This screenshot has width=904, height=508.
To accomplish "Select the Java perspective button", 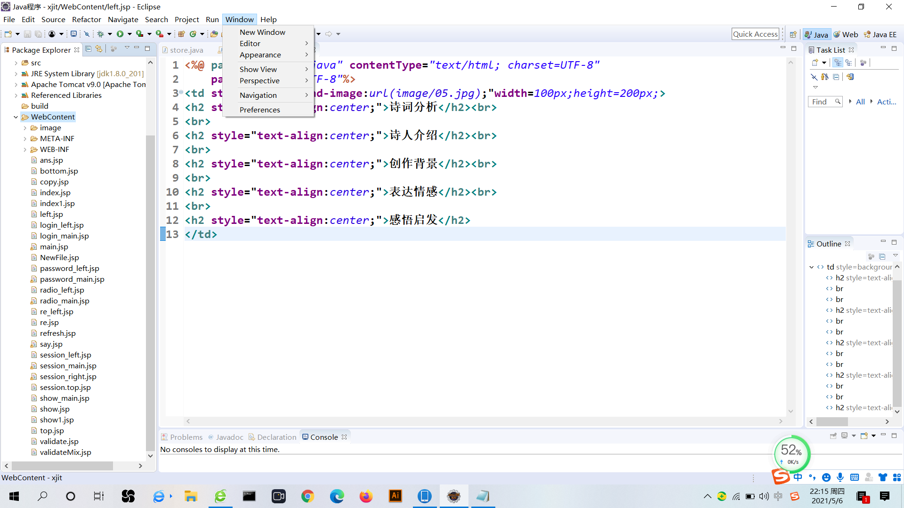I will coord(816,34).
